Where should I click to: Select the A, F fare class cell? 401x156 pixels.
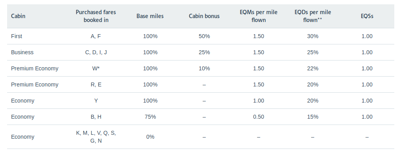[96, 36]
